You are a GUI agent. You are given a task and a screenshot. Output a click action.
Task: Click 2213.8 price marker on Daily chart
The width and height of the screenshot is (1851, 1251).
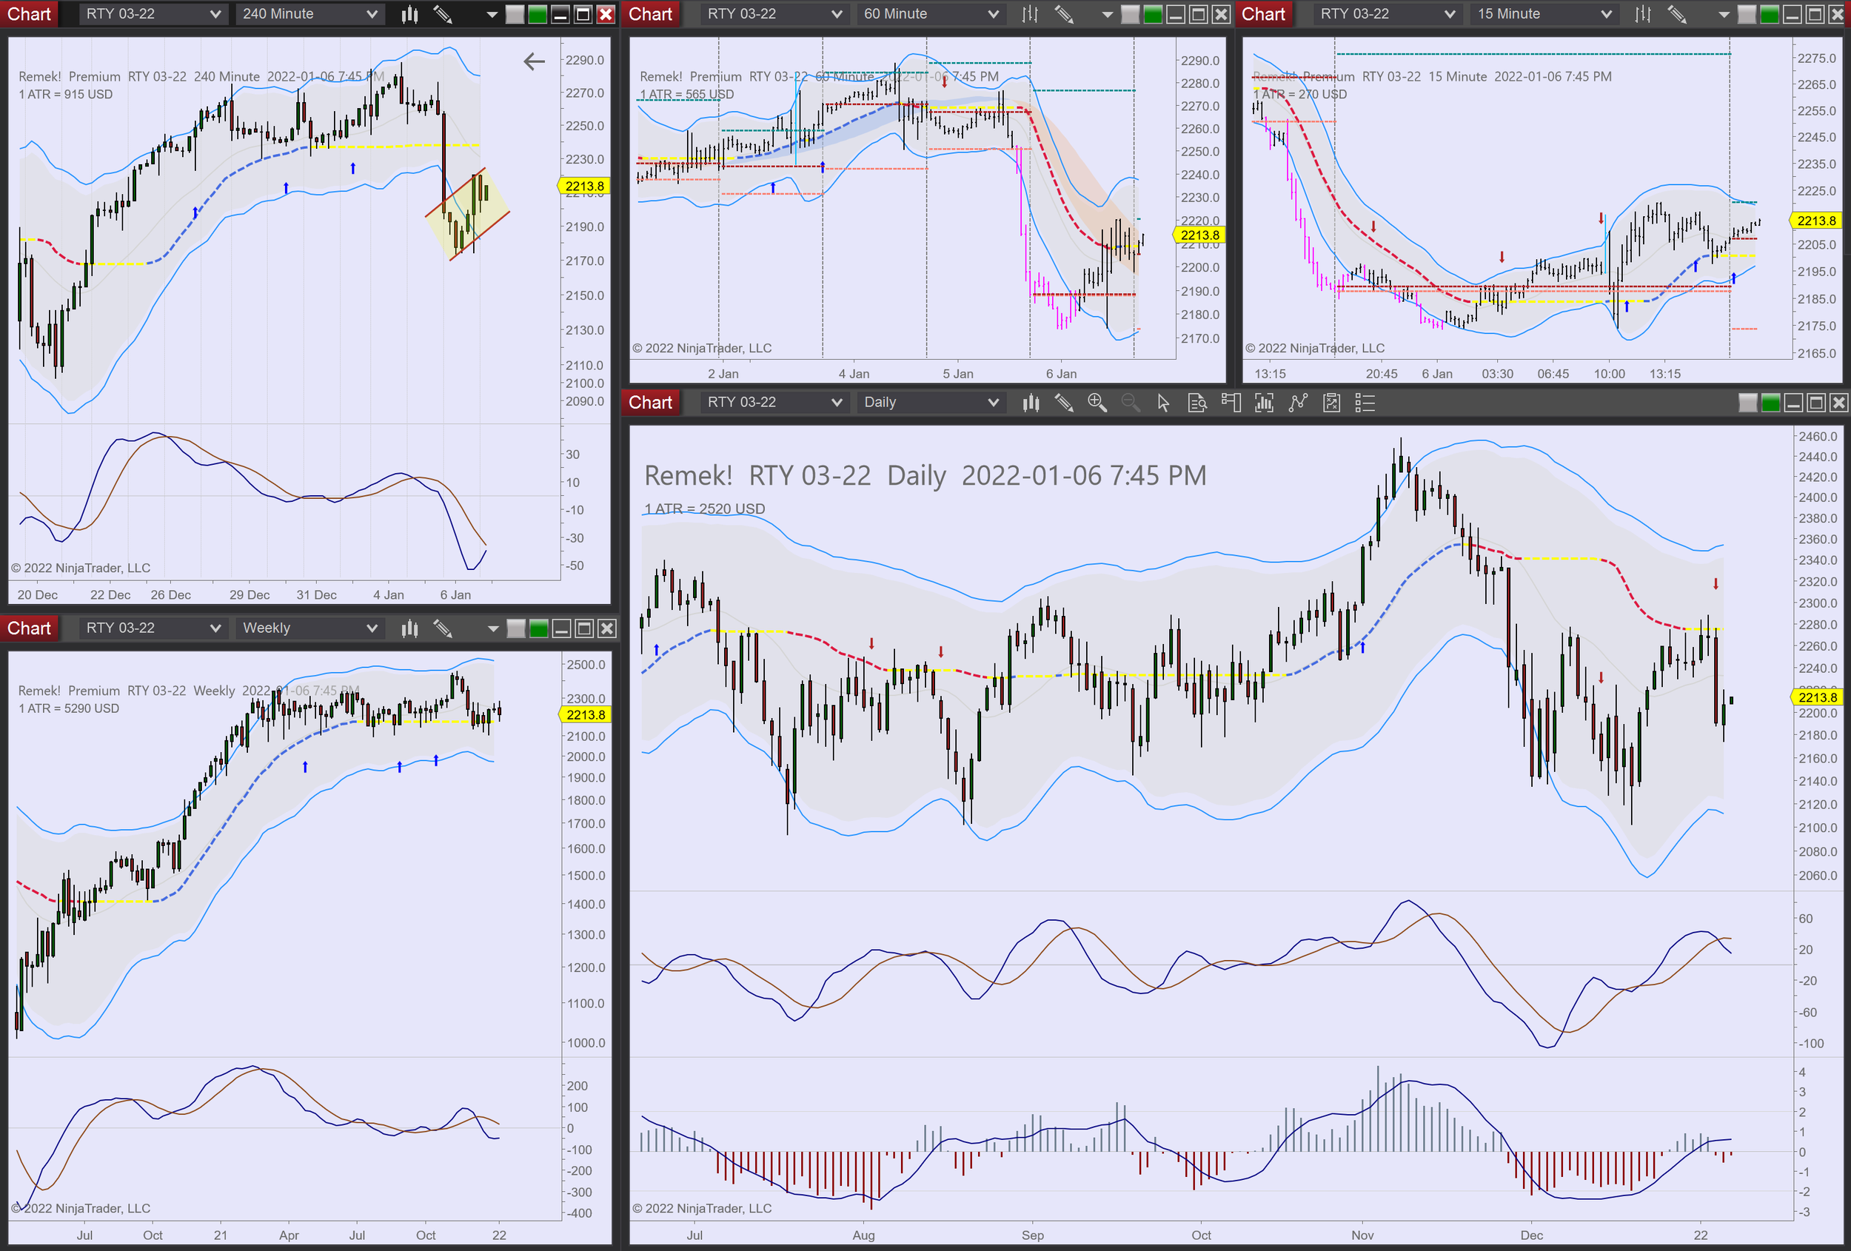pyautogui.click(x=1817, y=697)
